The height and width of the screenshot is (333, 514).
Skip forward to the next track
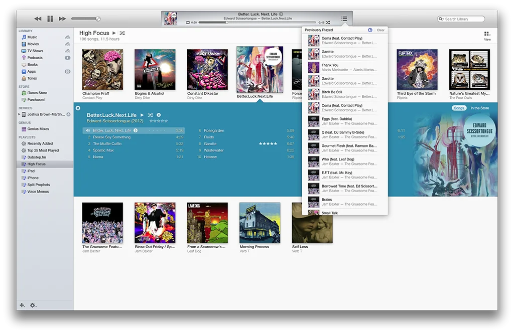pos(62,19)
